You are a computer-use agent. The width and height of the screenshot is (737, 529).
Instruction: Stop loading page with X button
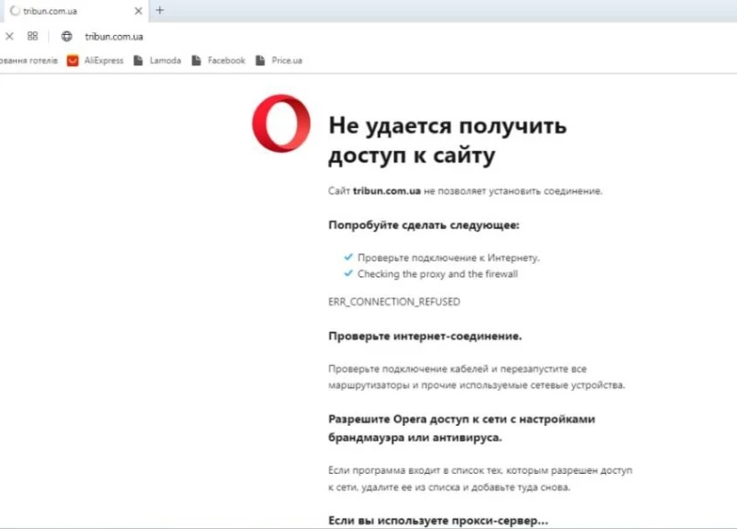(9, 36)
